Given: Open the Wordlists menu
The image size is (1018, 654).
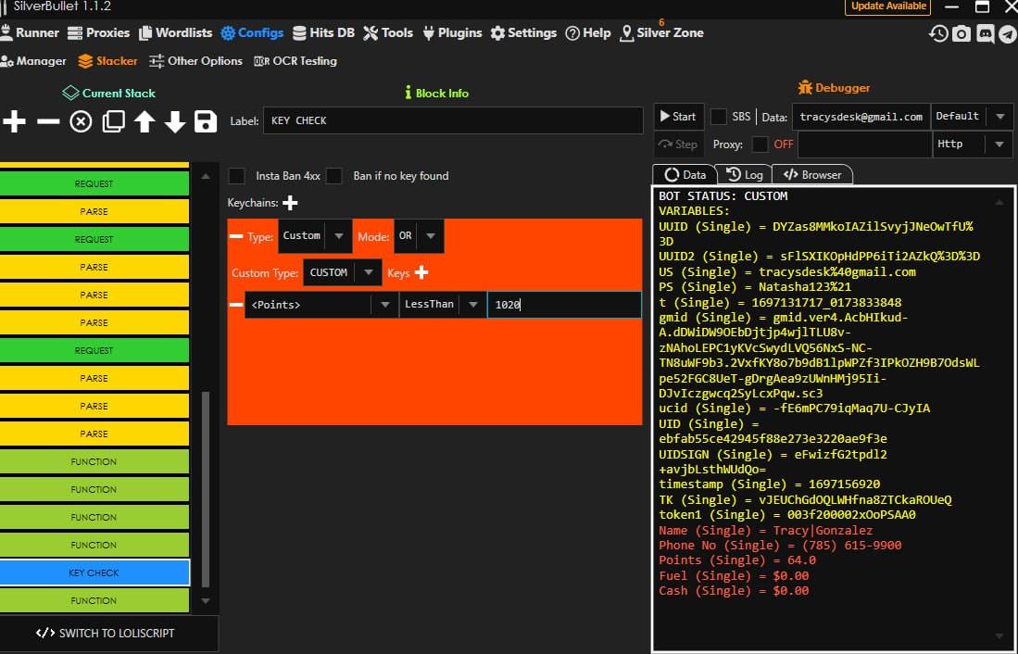Looking at the screenshot, I should pyautogui.click(x=176, y=33).
